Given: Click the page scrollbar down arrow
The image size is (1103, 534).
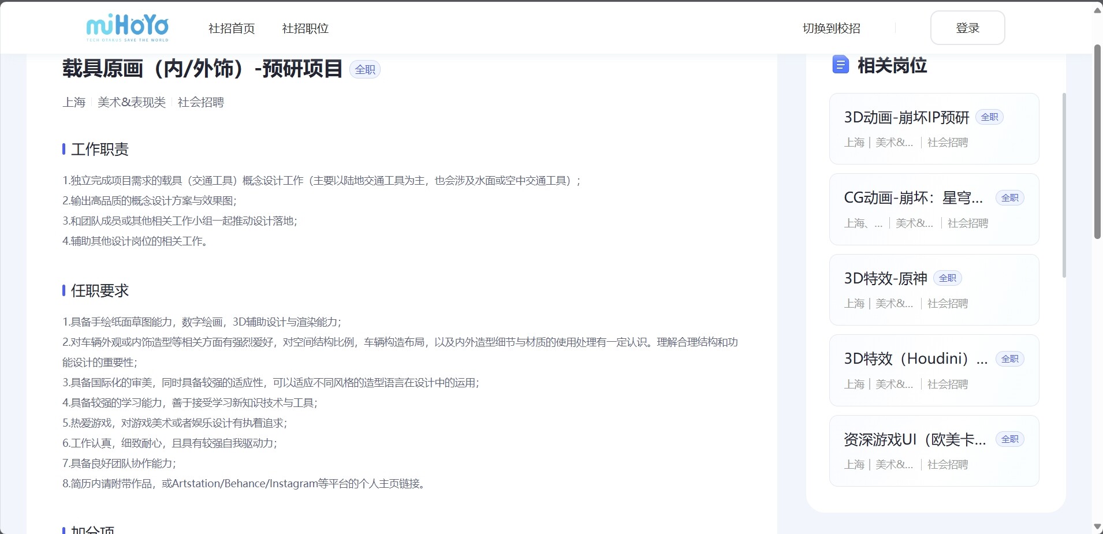Looking at the screenshot, I should coord(1097,526).
